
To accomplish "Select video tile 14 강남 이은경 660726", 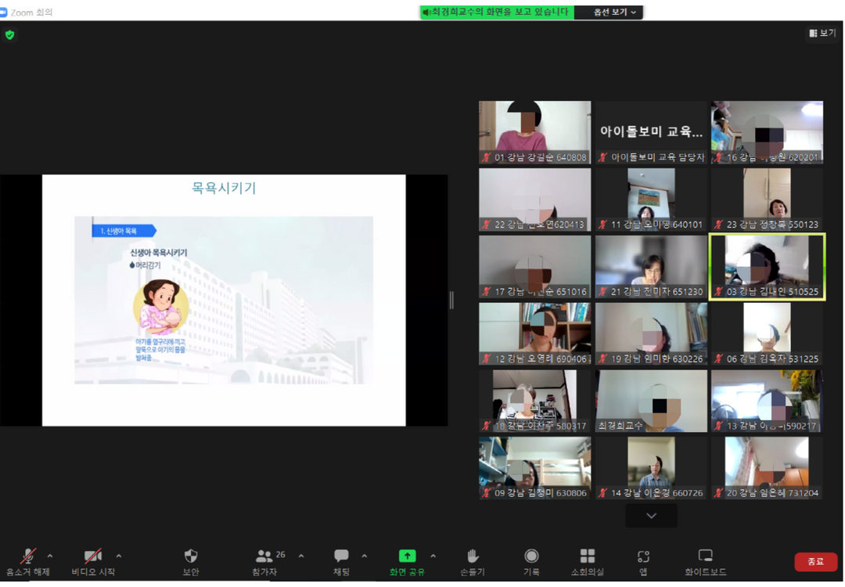I will click(651, 468).
